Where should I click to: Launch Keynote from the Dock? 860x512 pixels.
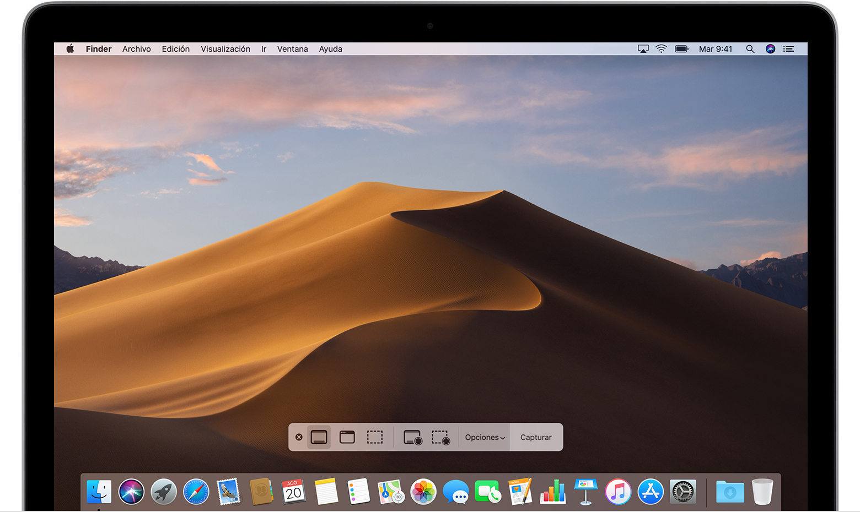(585, 492)
